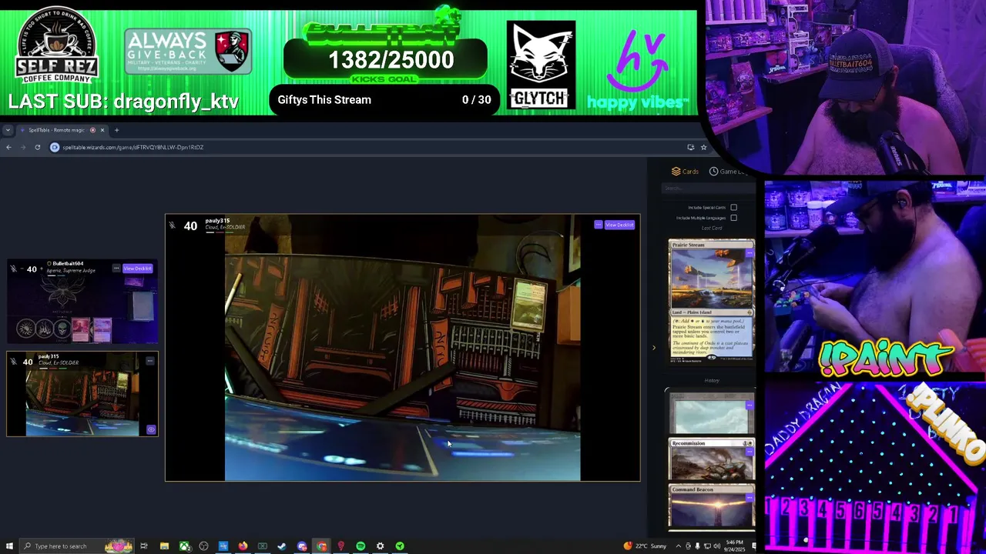Open the Xbox app on the taskbar
The height and width of the screenshot is (554, 986).
click(x=184, y=546)
